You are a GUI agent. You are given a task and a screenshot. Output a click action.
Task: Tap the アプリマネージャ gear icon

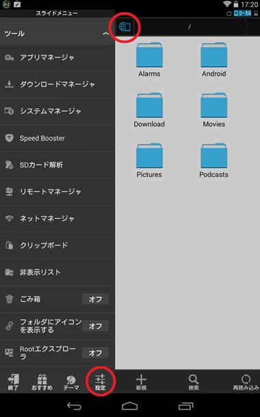pyautogui.click(x=10, y=57)
